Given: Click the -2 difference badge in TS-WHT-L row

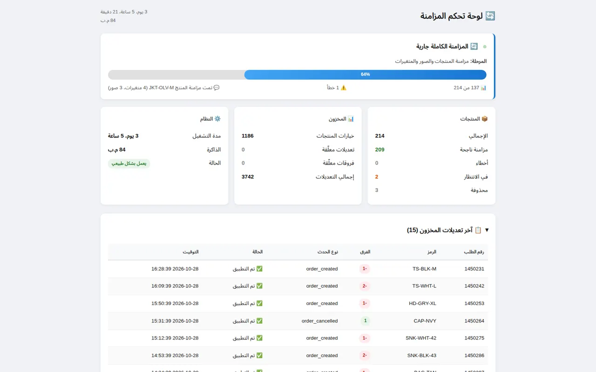Looking at the screenshot, I should (365, 286).
